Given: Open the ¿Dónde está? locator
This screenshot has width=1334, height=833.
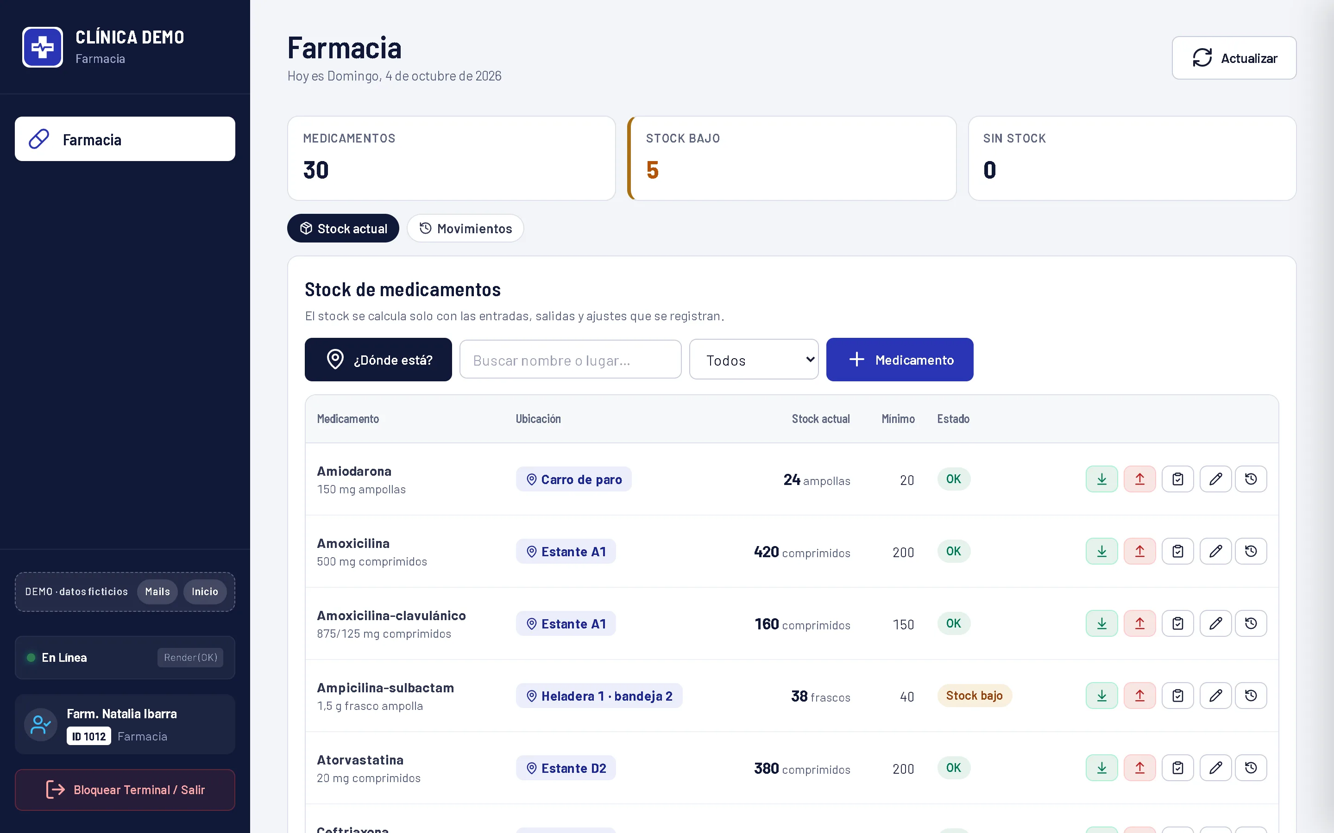Looking at the screenshot, I should tap(378, 360).
